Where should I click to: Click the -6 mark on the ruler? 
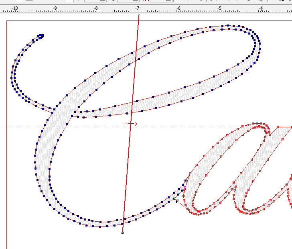click(178, 8)
